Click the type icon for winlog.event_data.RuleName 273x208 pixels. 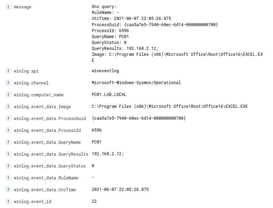(8, 178)
